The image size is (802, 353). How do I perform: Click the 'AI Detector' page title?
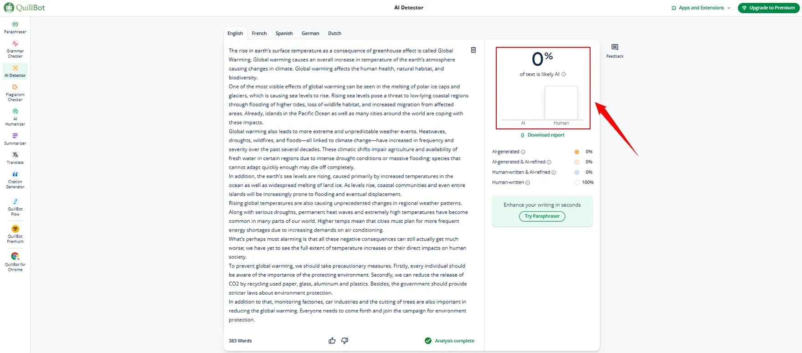409,8
